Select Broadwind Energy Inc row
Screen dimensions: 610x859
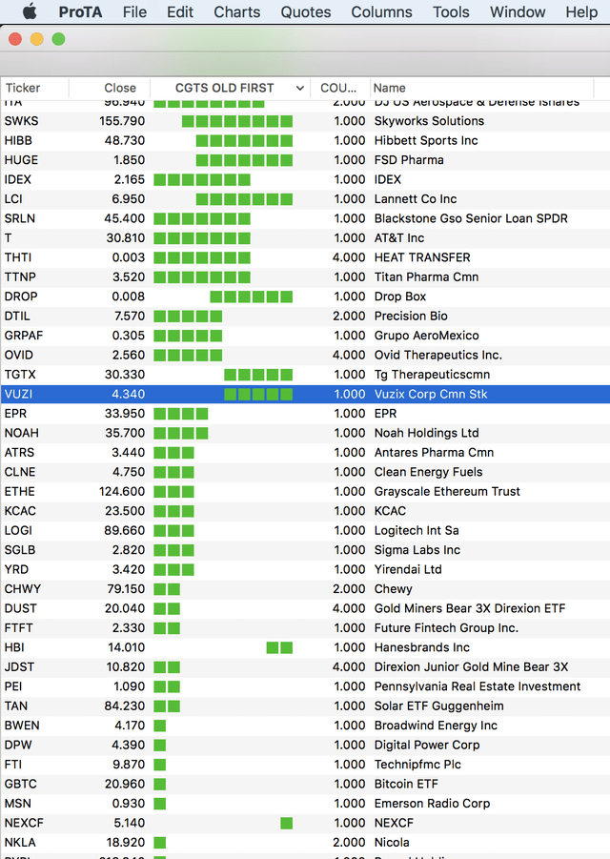point(305,726)
